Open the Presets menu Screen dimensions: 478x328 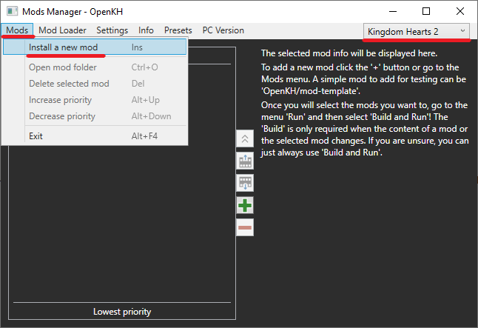point(178,30)
